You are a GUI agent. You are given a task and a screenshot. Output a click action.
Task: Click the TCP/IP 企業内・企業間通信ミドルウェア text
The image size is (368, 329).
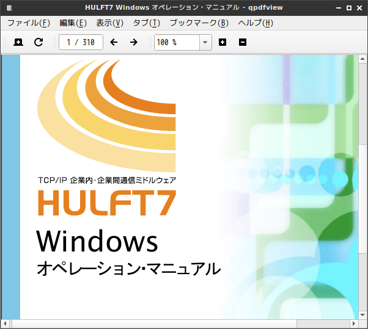tap(107, 180)
